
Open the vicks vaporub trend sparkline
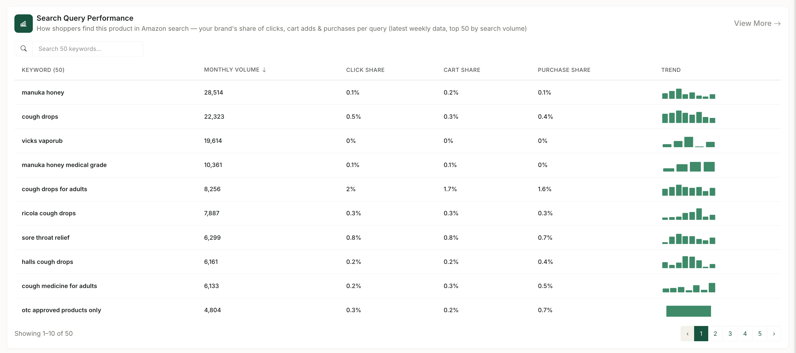point(688,142)
